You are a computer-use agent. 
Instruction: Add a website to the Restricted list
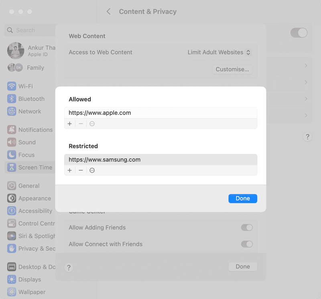click(x=69, y=170)
